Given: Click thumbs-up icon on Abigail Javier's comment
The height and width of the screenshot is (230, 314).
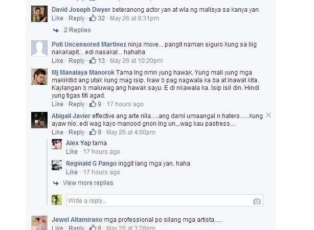Looking at the screenshot, I should (93, 132).
